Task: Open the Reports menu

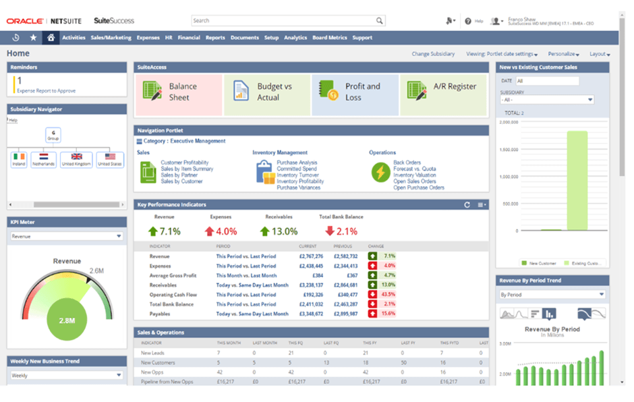Action: click(215, 38)
